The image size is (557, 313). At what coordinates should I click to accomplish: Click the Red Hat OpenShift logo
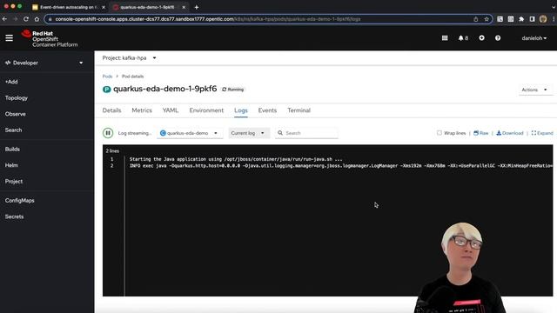[50, 38]
